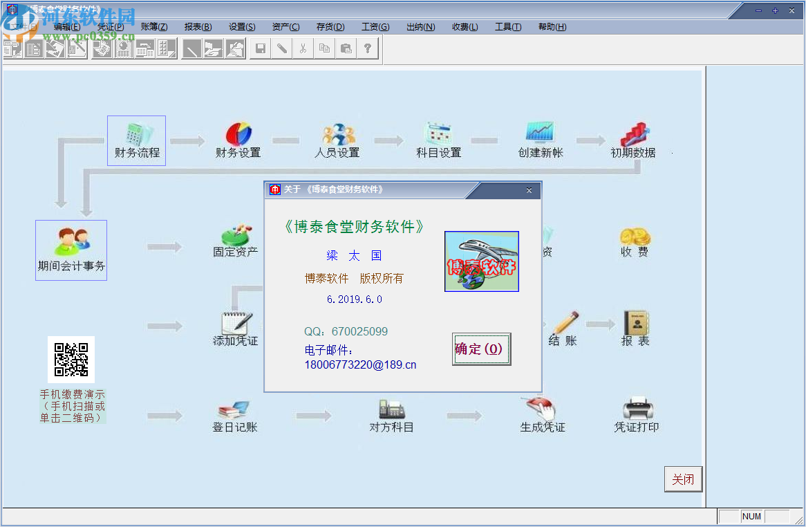Close the 关于 About dialog via X
This screenshot has height=527, width=806.
coord(529,190)
